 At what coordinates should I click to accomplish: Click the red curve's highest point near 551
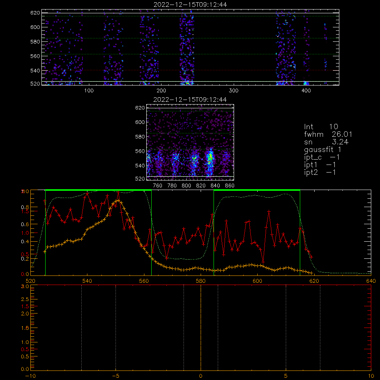point(118,192)
